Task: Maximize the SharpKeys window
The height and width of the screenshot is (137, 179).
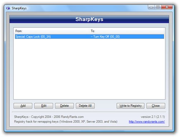Action: coord(158,7)
